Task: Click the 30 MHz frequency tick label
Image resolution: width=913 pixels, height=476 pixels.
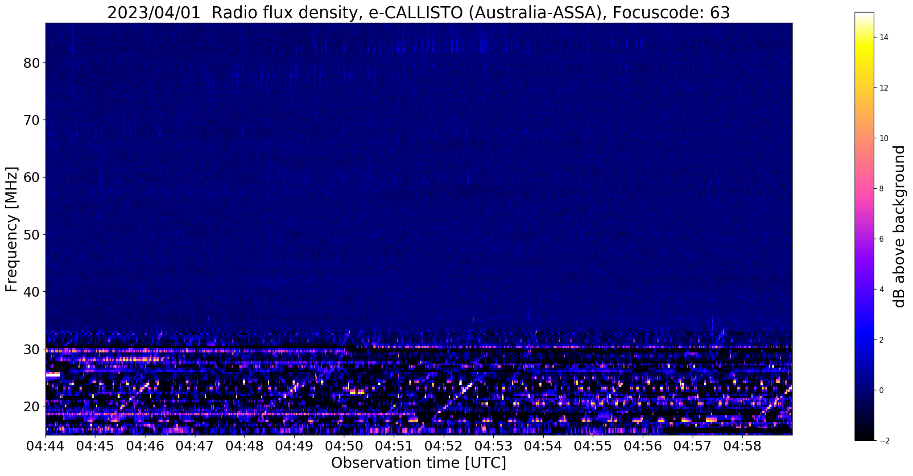Action: click(x=32, y=349)
